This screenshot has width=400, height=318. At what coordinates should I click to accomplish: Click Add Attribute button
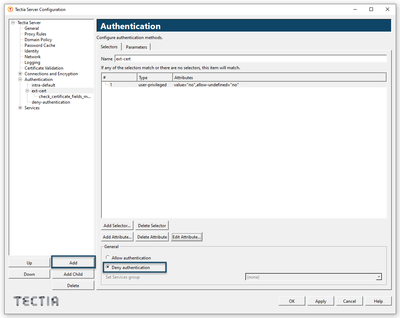(x=117, y=237)
